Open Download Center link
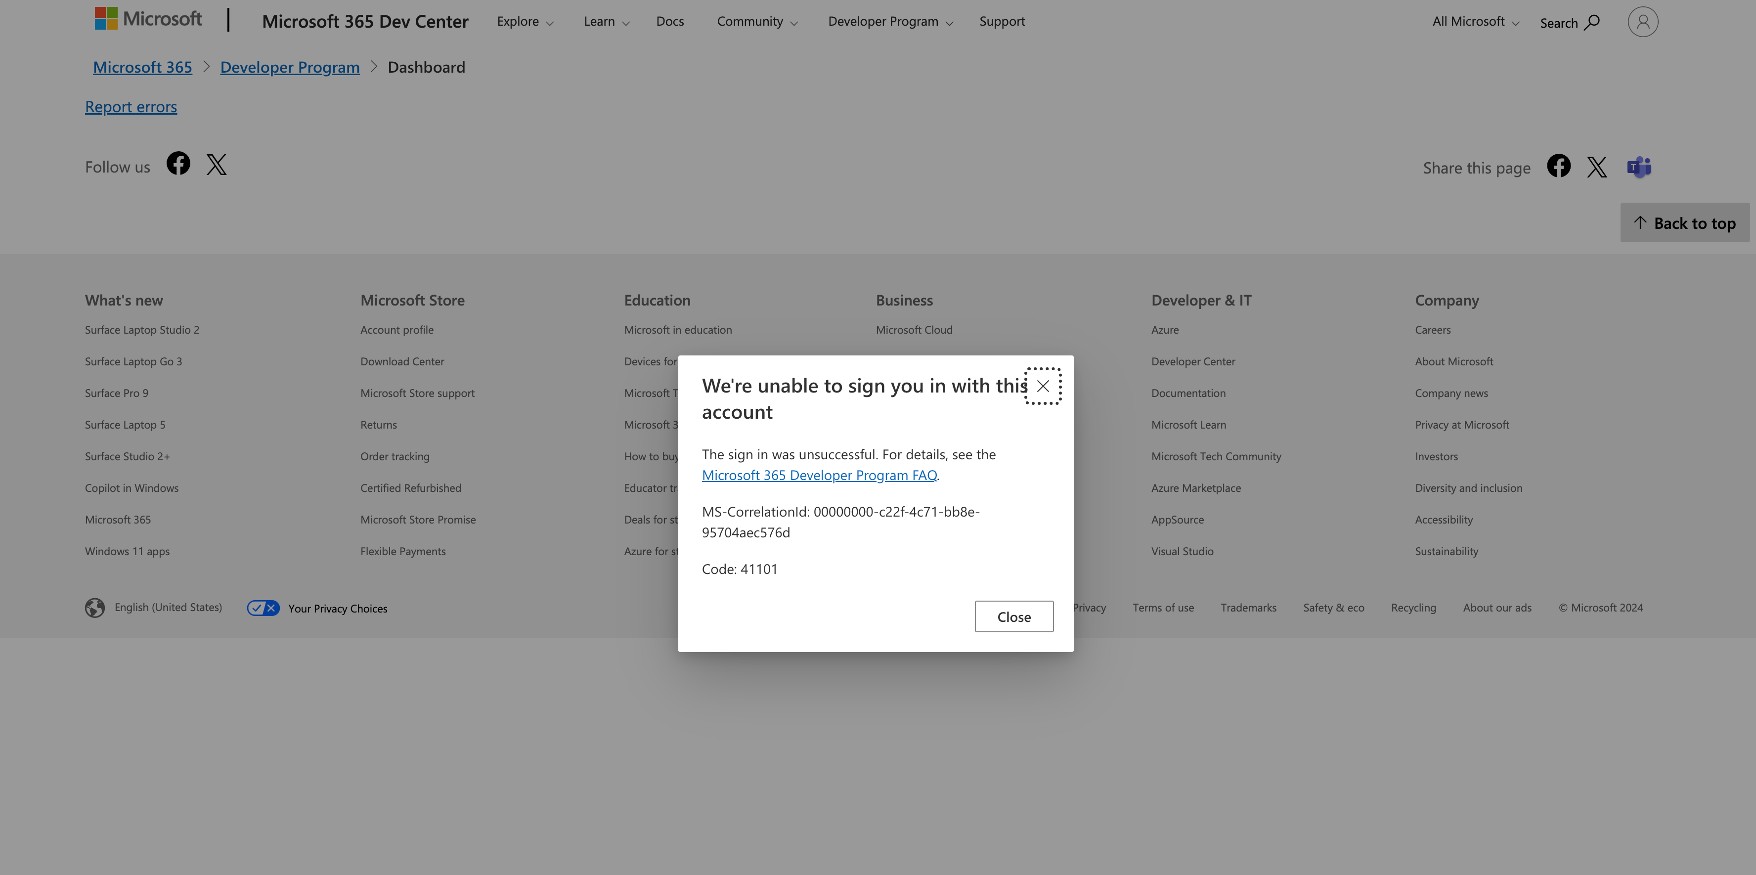The image size is (1756, 875). (x=402, y=362)
